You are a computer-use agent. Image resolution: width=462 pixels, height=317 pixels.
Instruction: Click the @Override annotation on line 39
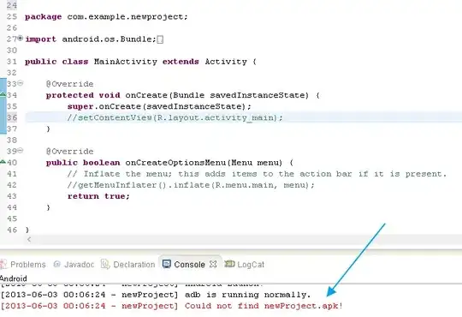click(x=70, y=152)
